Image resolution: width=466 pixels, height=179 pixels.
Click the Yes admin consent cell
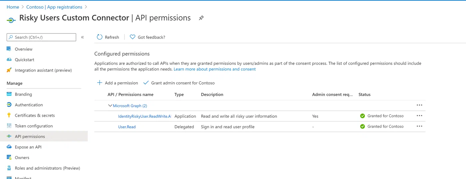[315, 116]
